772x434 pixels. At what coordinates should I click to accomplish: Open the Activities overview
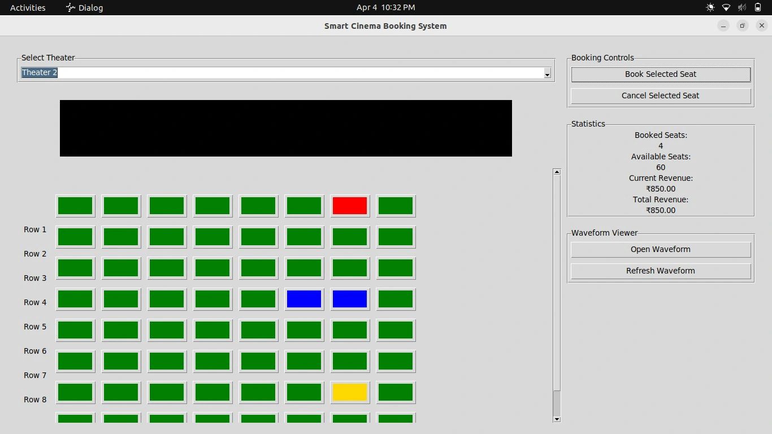point(28,7)
